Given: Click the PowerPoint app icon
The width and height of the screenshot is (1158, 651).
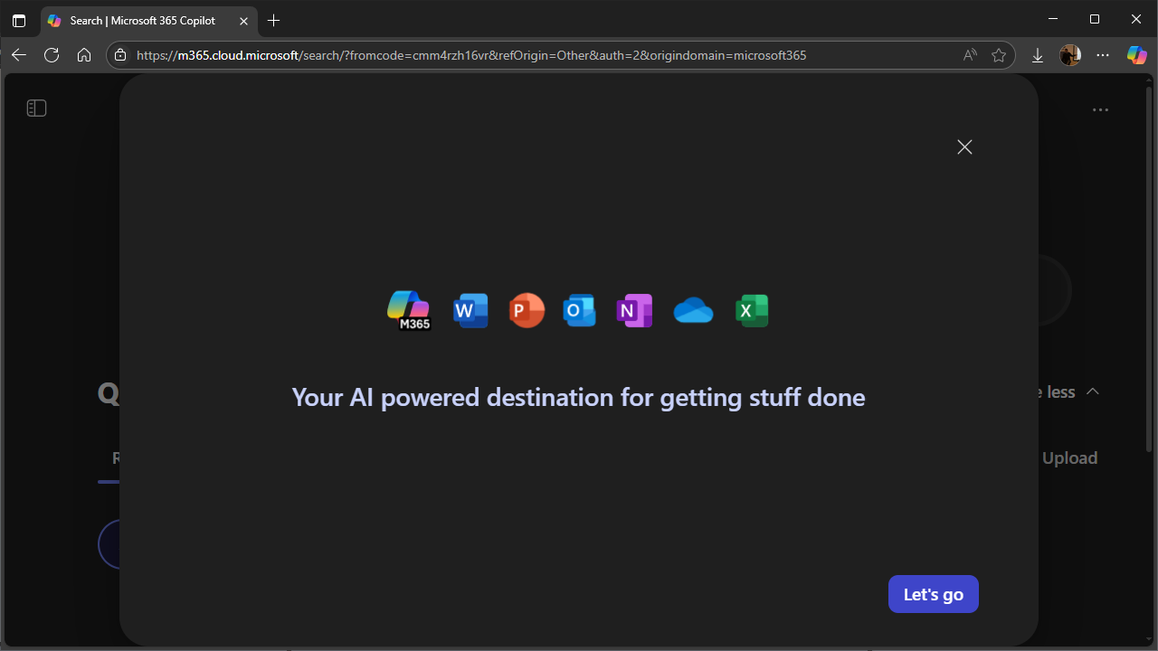Looking at the screenshot, I should click(x=527, y=311).
